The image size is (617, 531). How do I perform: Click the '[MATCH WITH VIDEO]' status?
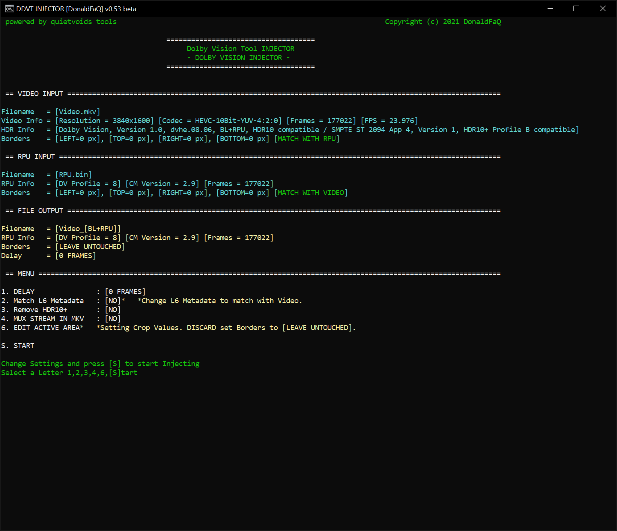click(311, 193)
